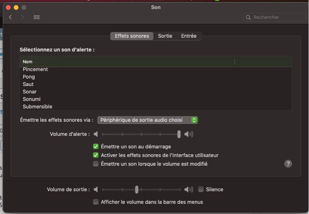Disable "Émettre un son au démarrage" checkbox

(x=96, y=147)
